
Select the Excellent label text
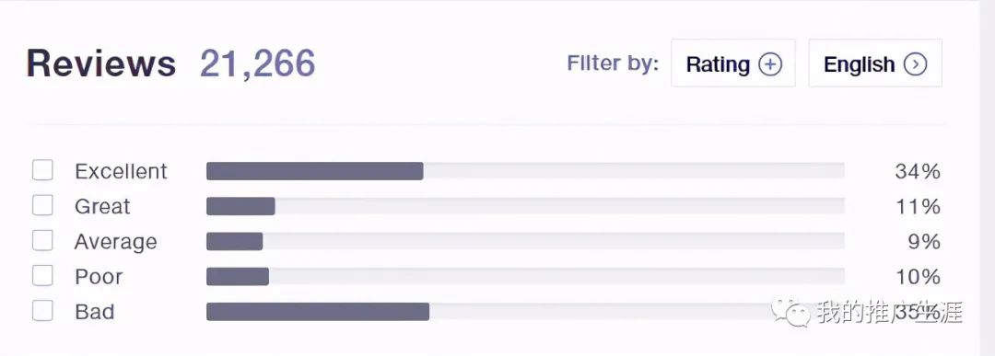coord(122,171)
